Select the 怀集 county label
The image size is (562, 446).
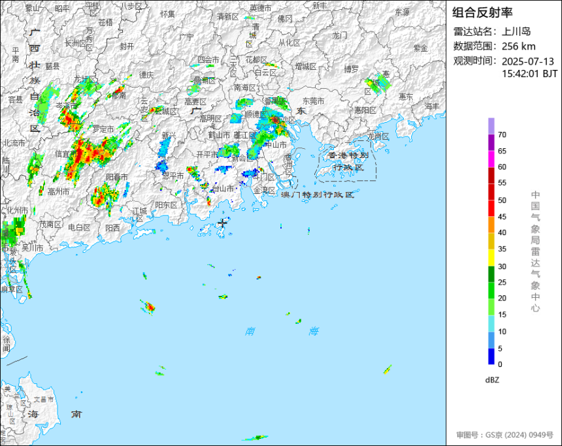[x=168, y=14]
